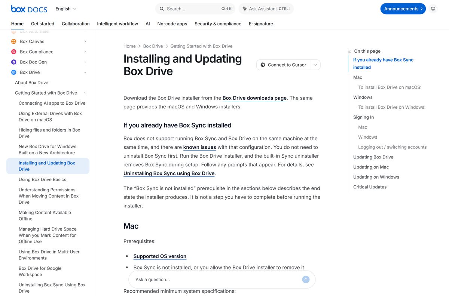The width and height of the screenshot is (449, 296).
Task: Collapse the Box Drive section chevron
Action: (x=85, y=72)
